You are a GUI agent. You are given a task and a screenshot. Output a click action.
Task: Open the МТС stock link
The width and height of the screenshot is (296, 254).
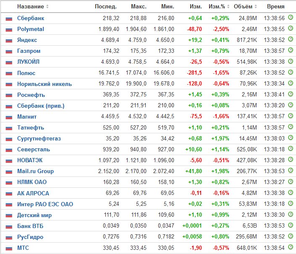tap(23, 248)
